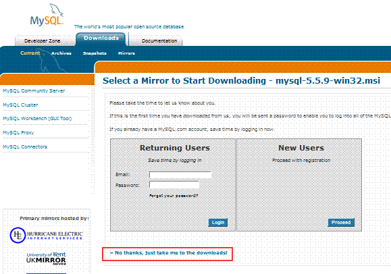391x274 pixels.
Task: Go to the Current downloads submenu
Action: tap(30, 53)
